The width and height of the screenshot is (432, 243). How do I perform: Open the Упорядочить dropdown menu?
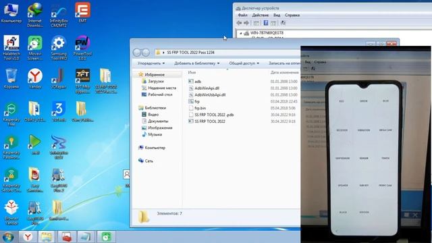[151, 63]
